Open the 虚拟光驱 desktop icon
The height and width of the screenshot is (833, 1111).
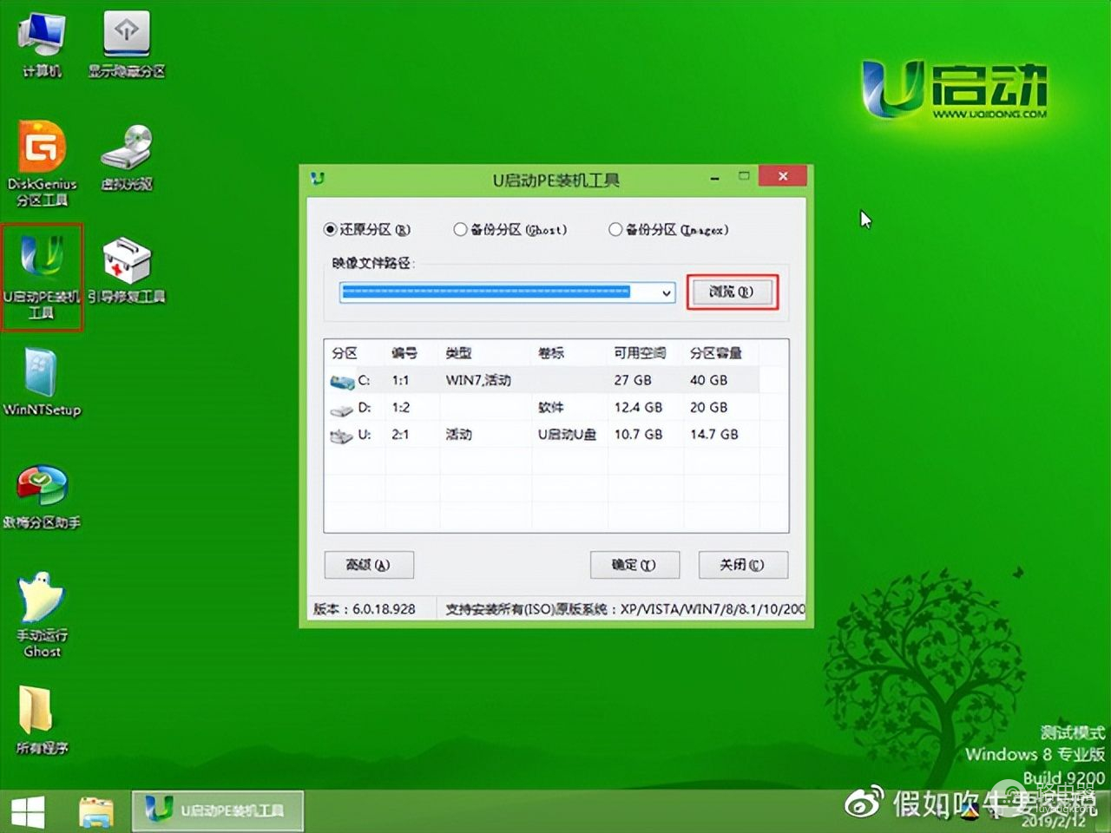pos(126,156)
